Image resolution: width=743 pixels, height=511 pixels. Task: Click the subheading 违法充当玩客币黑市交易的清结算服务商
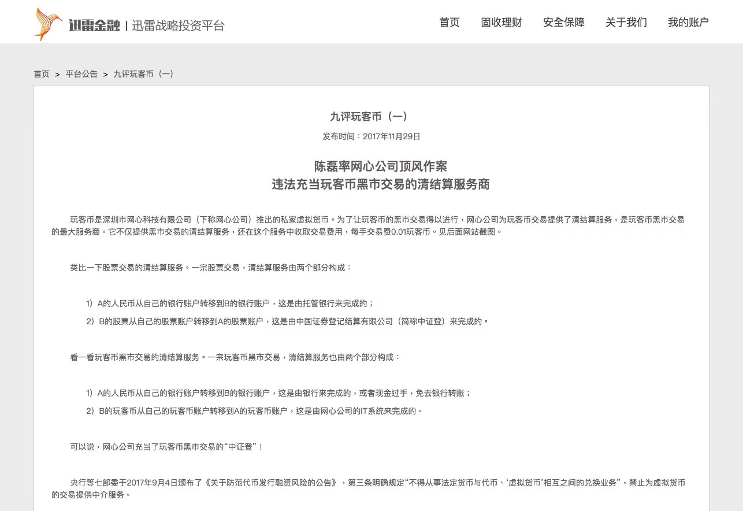(381, 184)
